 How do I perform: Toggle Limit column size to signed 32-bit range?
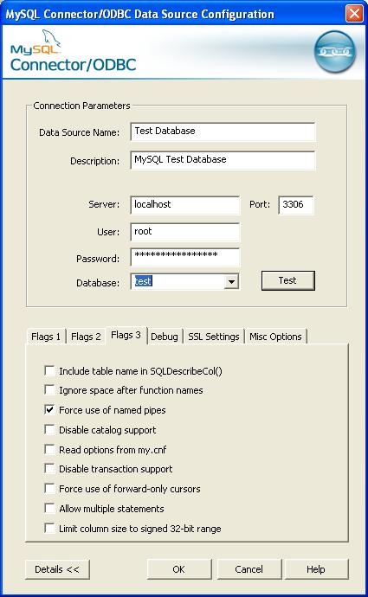(x=49, y=528)
